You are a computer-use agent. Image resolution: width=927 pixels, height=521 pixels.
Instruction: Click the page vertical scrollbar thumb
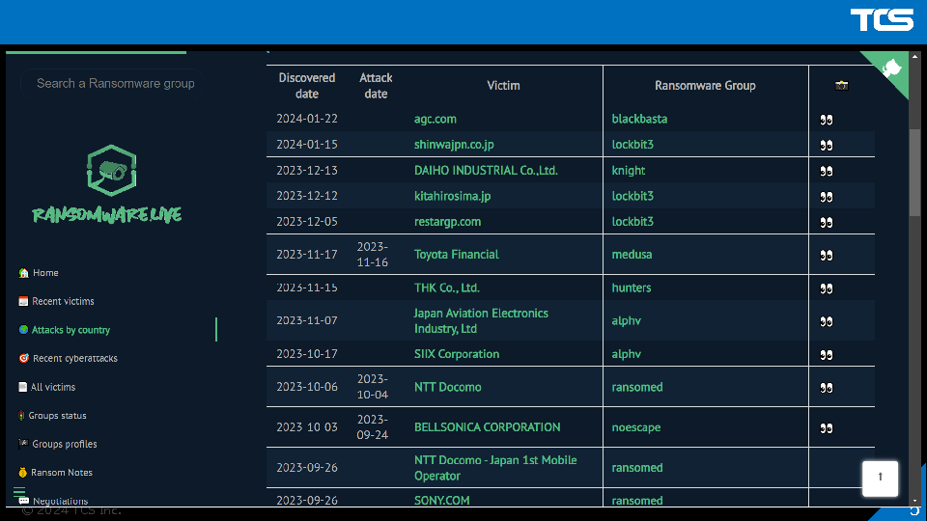[914, 174]
